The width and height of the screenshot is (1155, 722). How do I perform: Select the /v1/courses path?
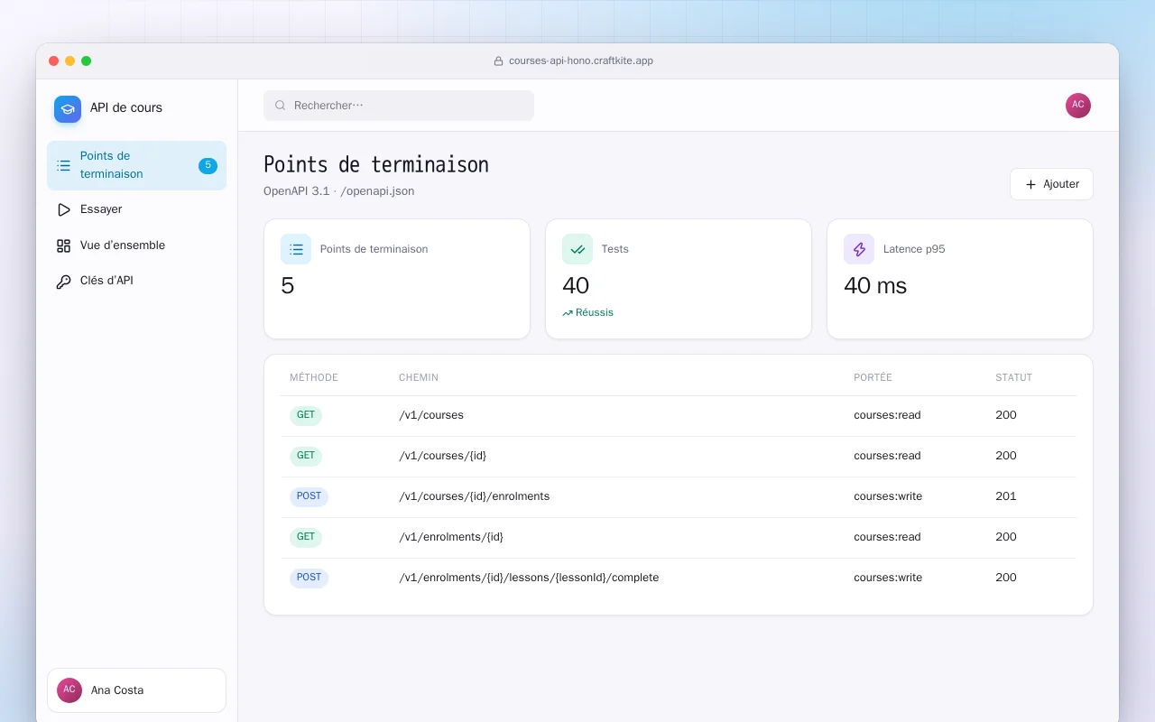pyautogui.click(x=431, y=415)
